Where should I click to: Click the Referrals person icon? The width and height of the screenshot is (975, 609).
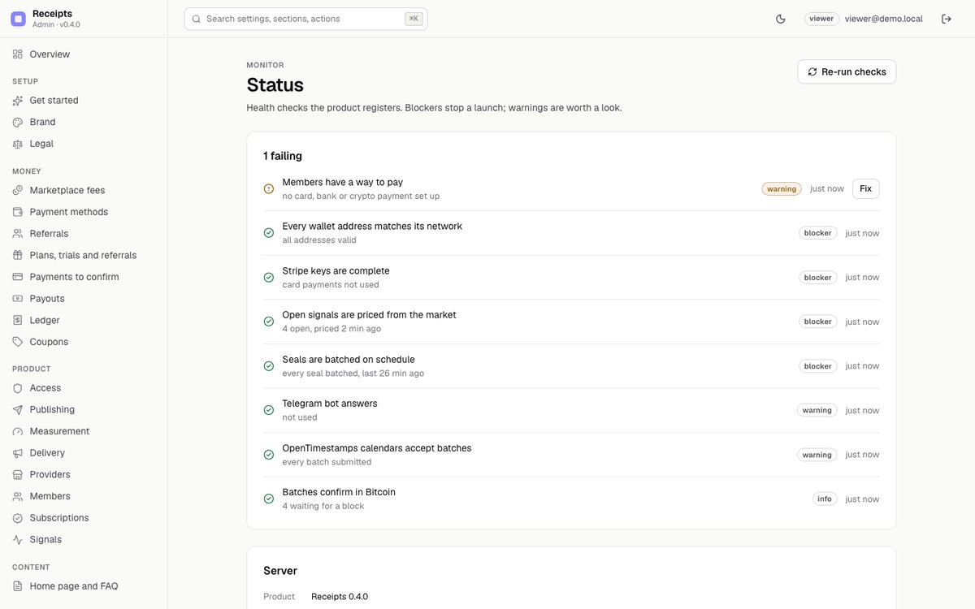pyautogui.click(x=18, y=234)
